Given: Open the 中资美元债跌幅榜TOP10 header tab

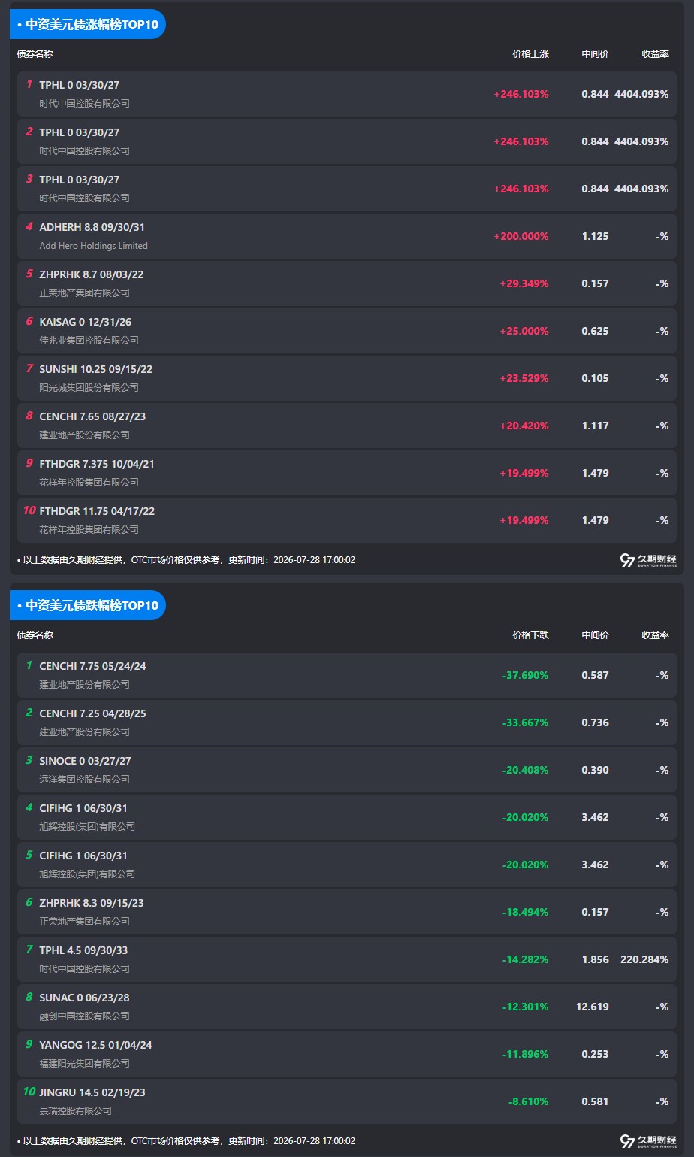Looking at the screenshot, I should (x=88, y=605).
